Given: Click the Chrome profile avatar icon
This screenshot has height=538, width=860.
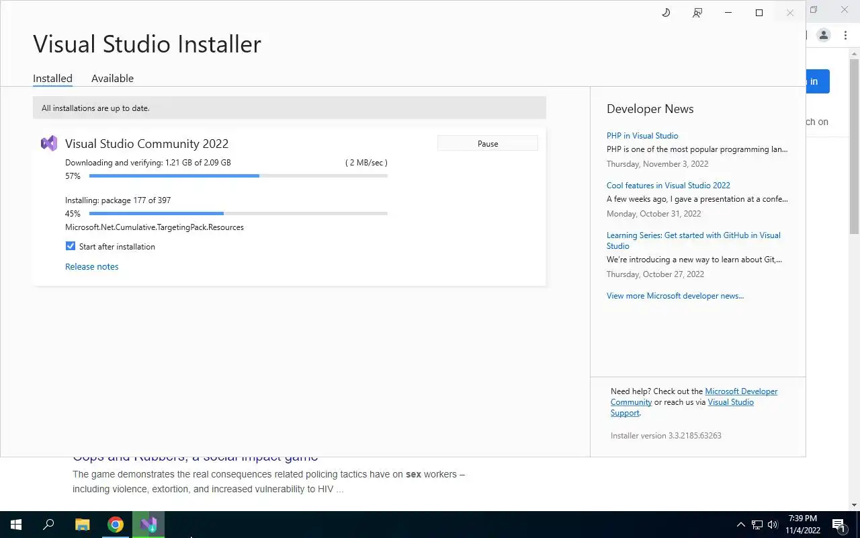Looking at the screenshot, I should point(823,35).
